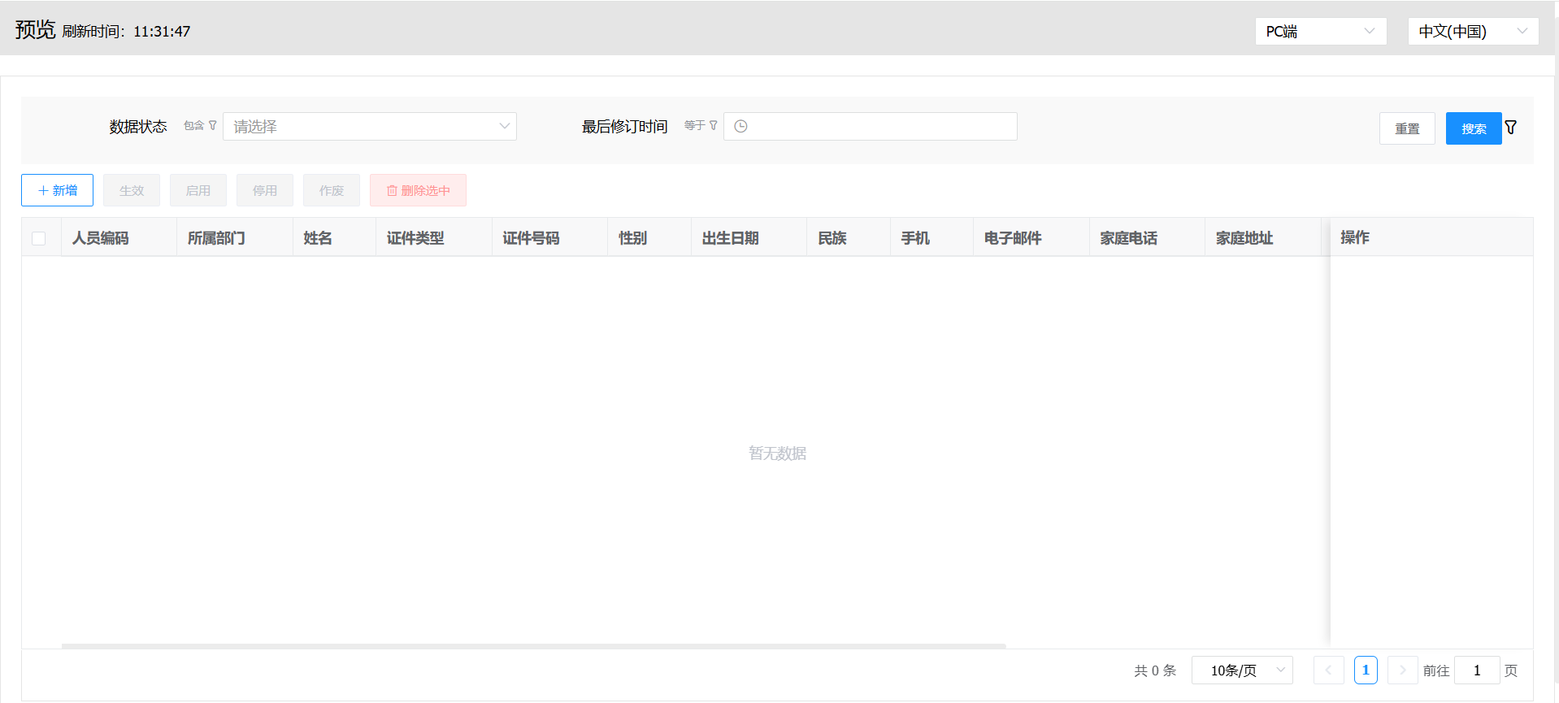
Task: Click the 刷新时间 11:31:47 text
Action: (x=126, y=32)
